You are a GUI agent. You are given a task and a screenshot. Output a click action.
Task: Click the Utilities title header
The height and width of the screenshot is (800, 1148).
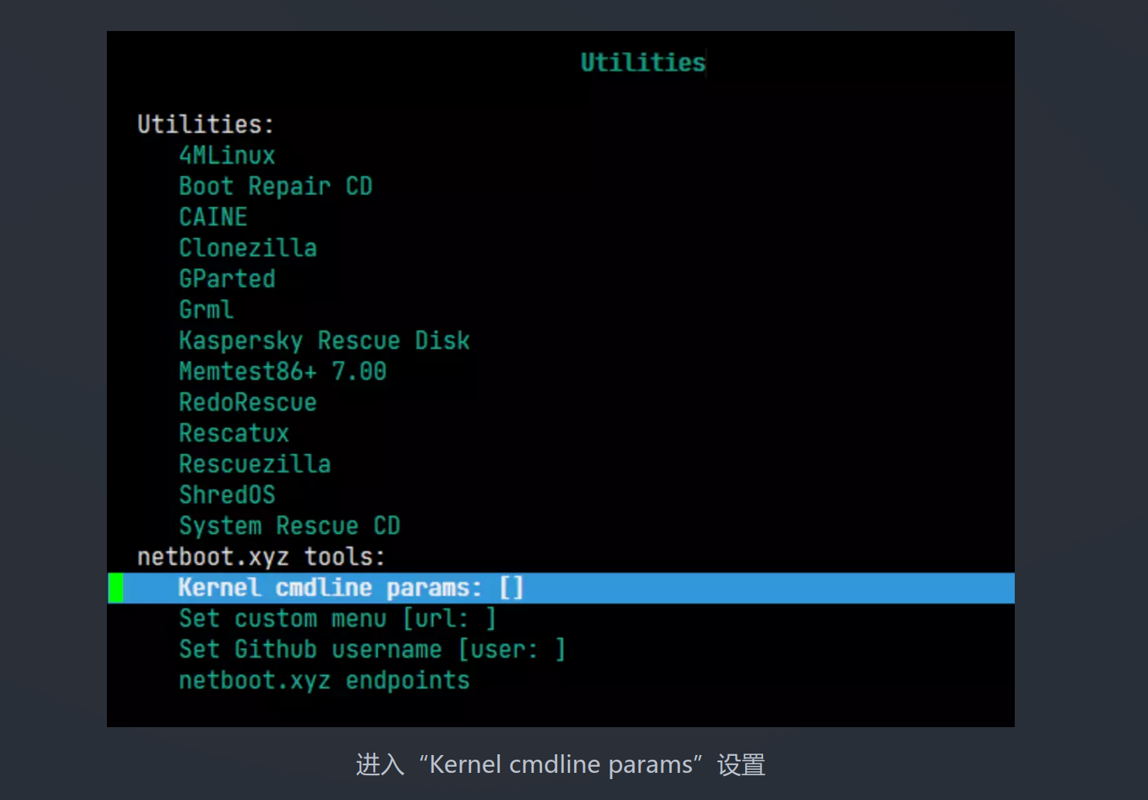(643, 62)
